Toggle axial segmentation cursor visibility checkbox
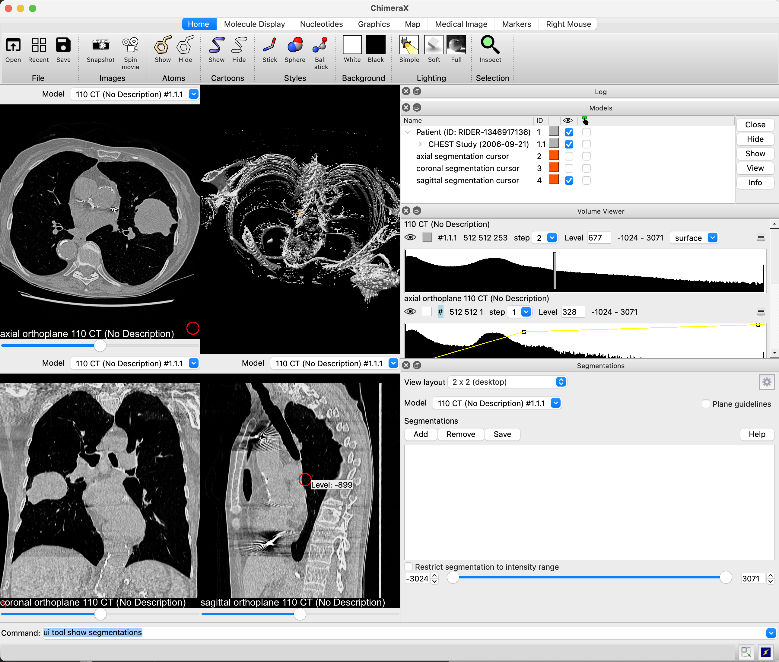The image size is (779, 662). [x=568, y=157]
